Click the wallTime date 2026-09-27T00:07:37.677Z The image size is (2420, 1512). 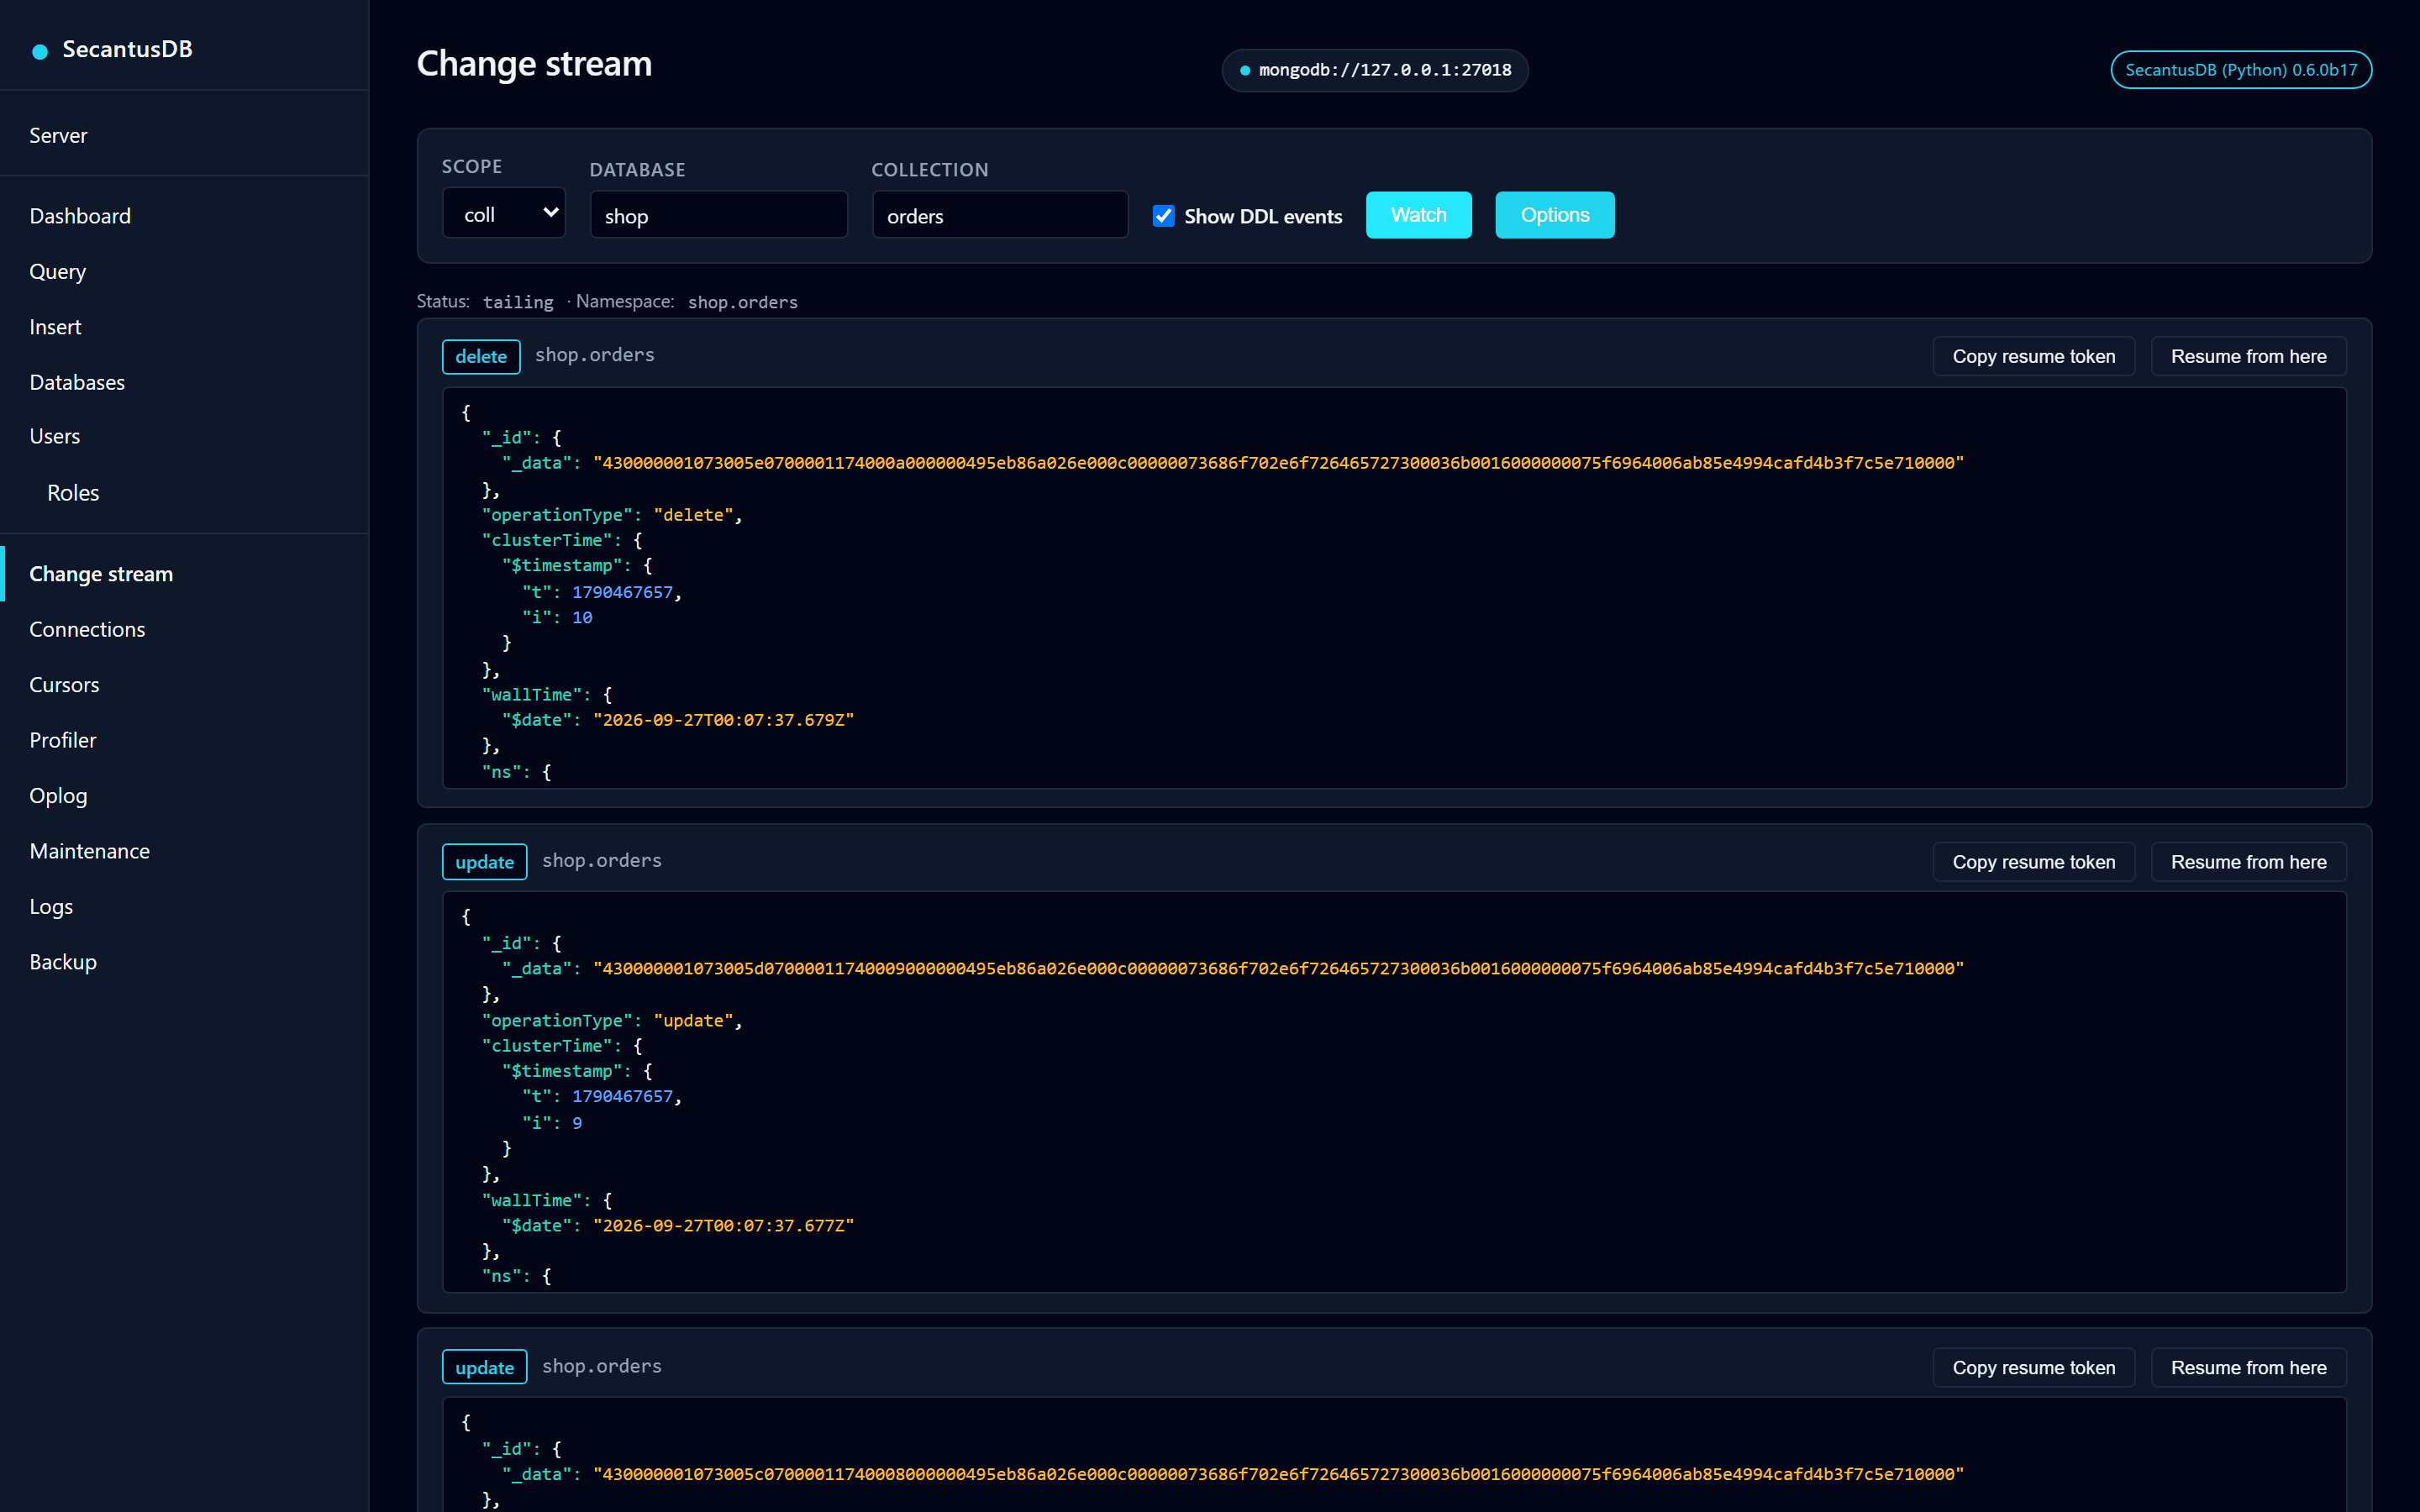(x=724, y=1226)
